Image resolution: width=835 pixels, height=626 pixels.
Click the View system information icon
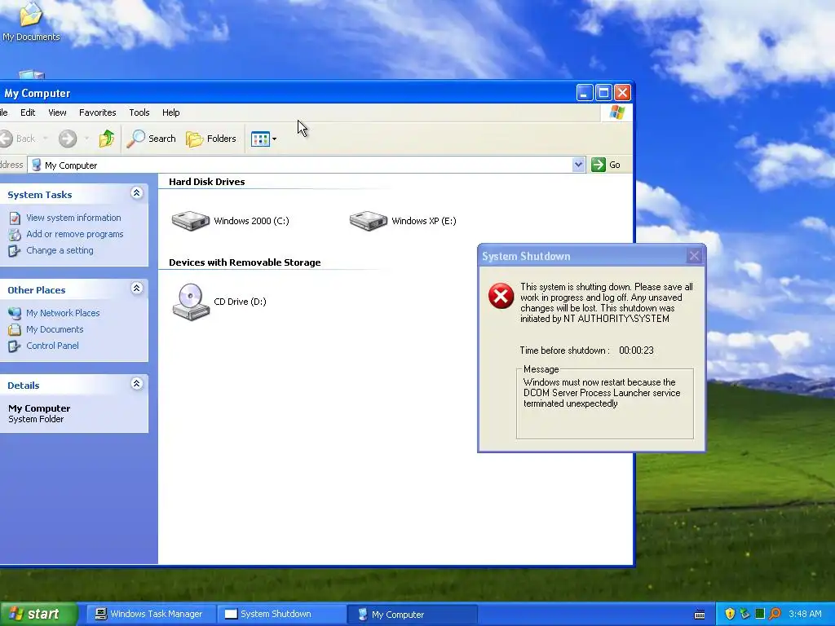tap(15, 218)
